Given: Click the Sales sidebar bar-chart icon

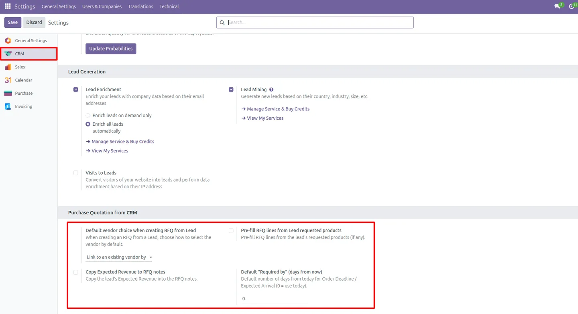Looking at the screenshot, I should [x=8, y=67].
